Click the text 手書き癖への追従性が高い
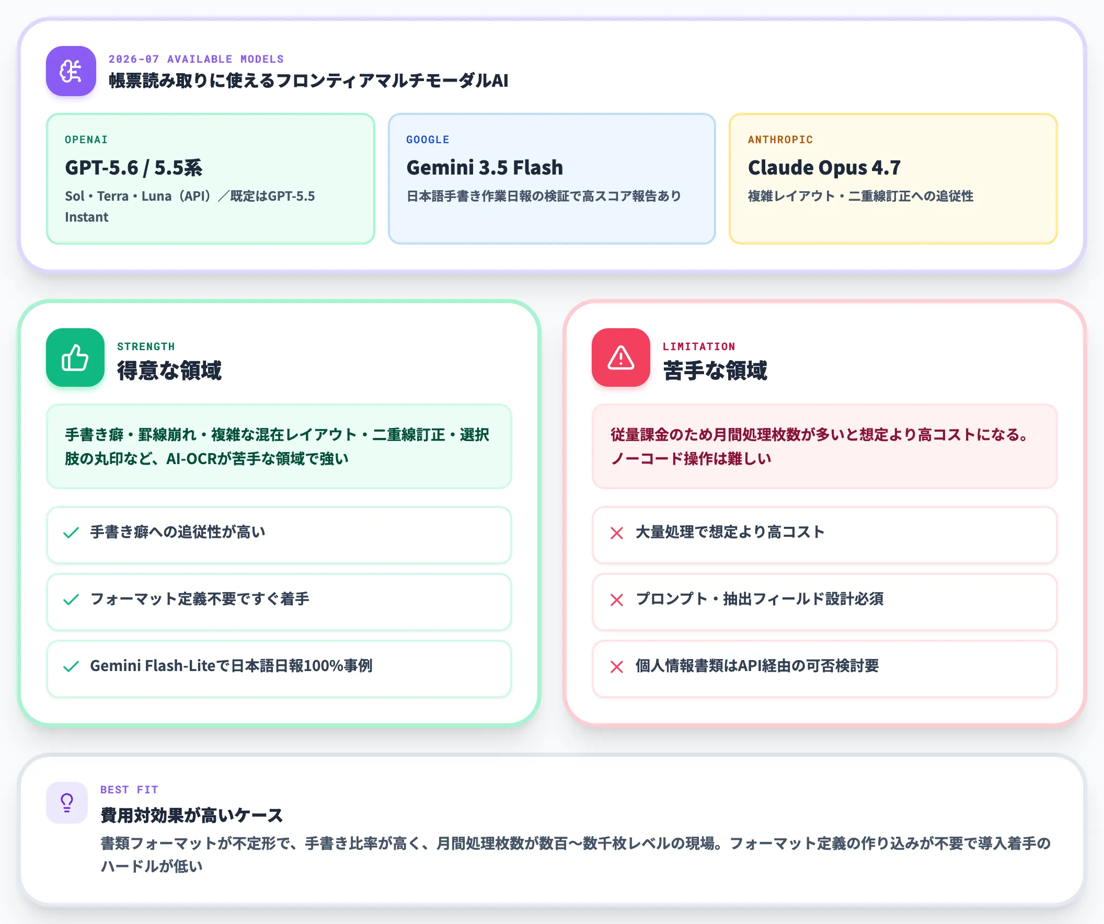The width and height of the screenshot is (1104, 924). [178, 532]
